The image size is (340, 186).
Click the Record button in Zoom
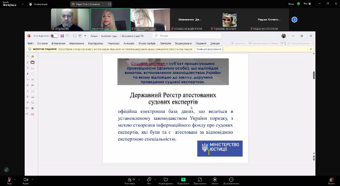tap(215, 180)
